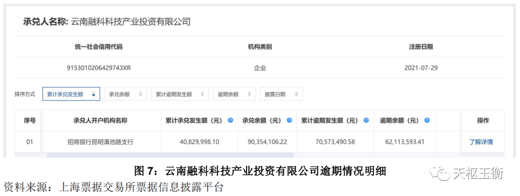Screen dimensions: 520x196
Task: Click the registration date 2021-07-29
Action: (421, 68)
